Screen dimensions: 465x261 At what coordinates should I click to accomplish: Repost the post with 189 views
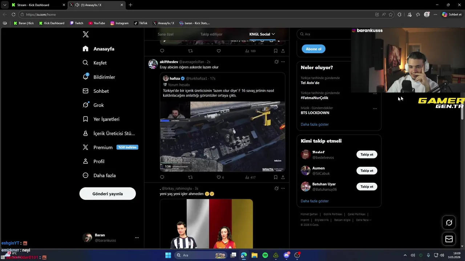(190, 51)
